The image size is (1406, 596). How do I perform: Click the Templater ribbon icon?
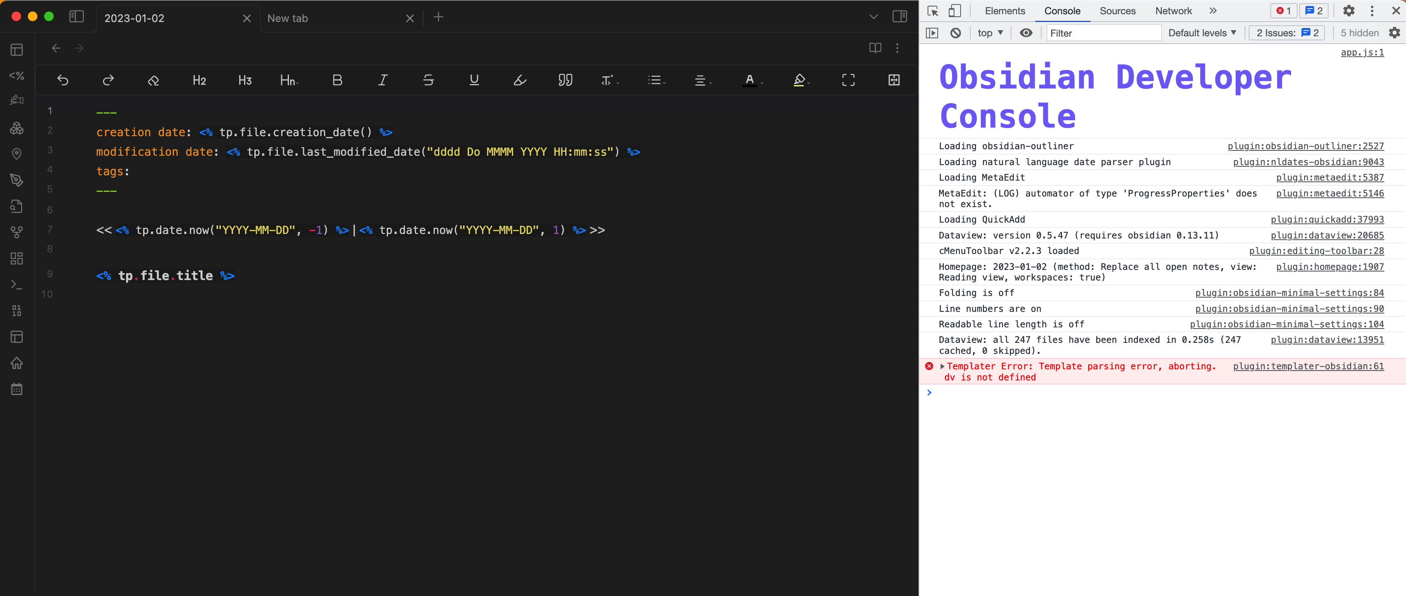(17, 75)
